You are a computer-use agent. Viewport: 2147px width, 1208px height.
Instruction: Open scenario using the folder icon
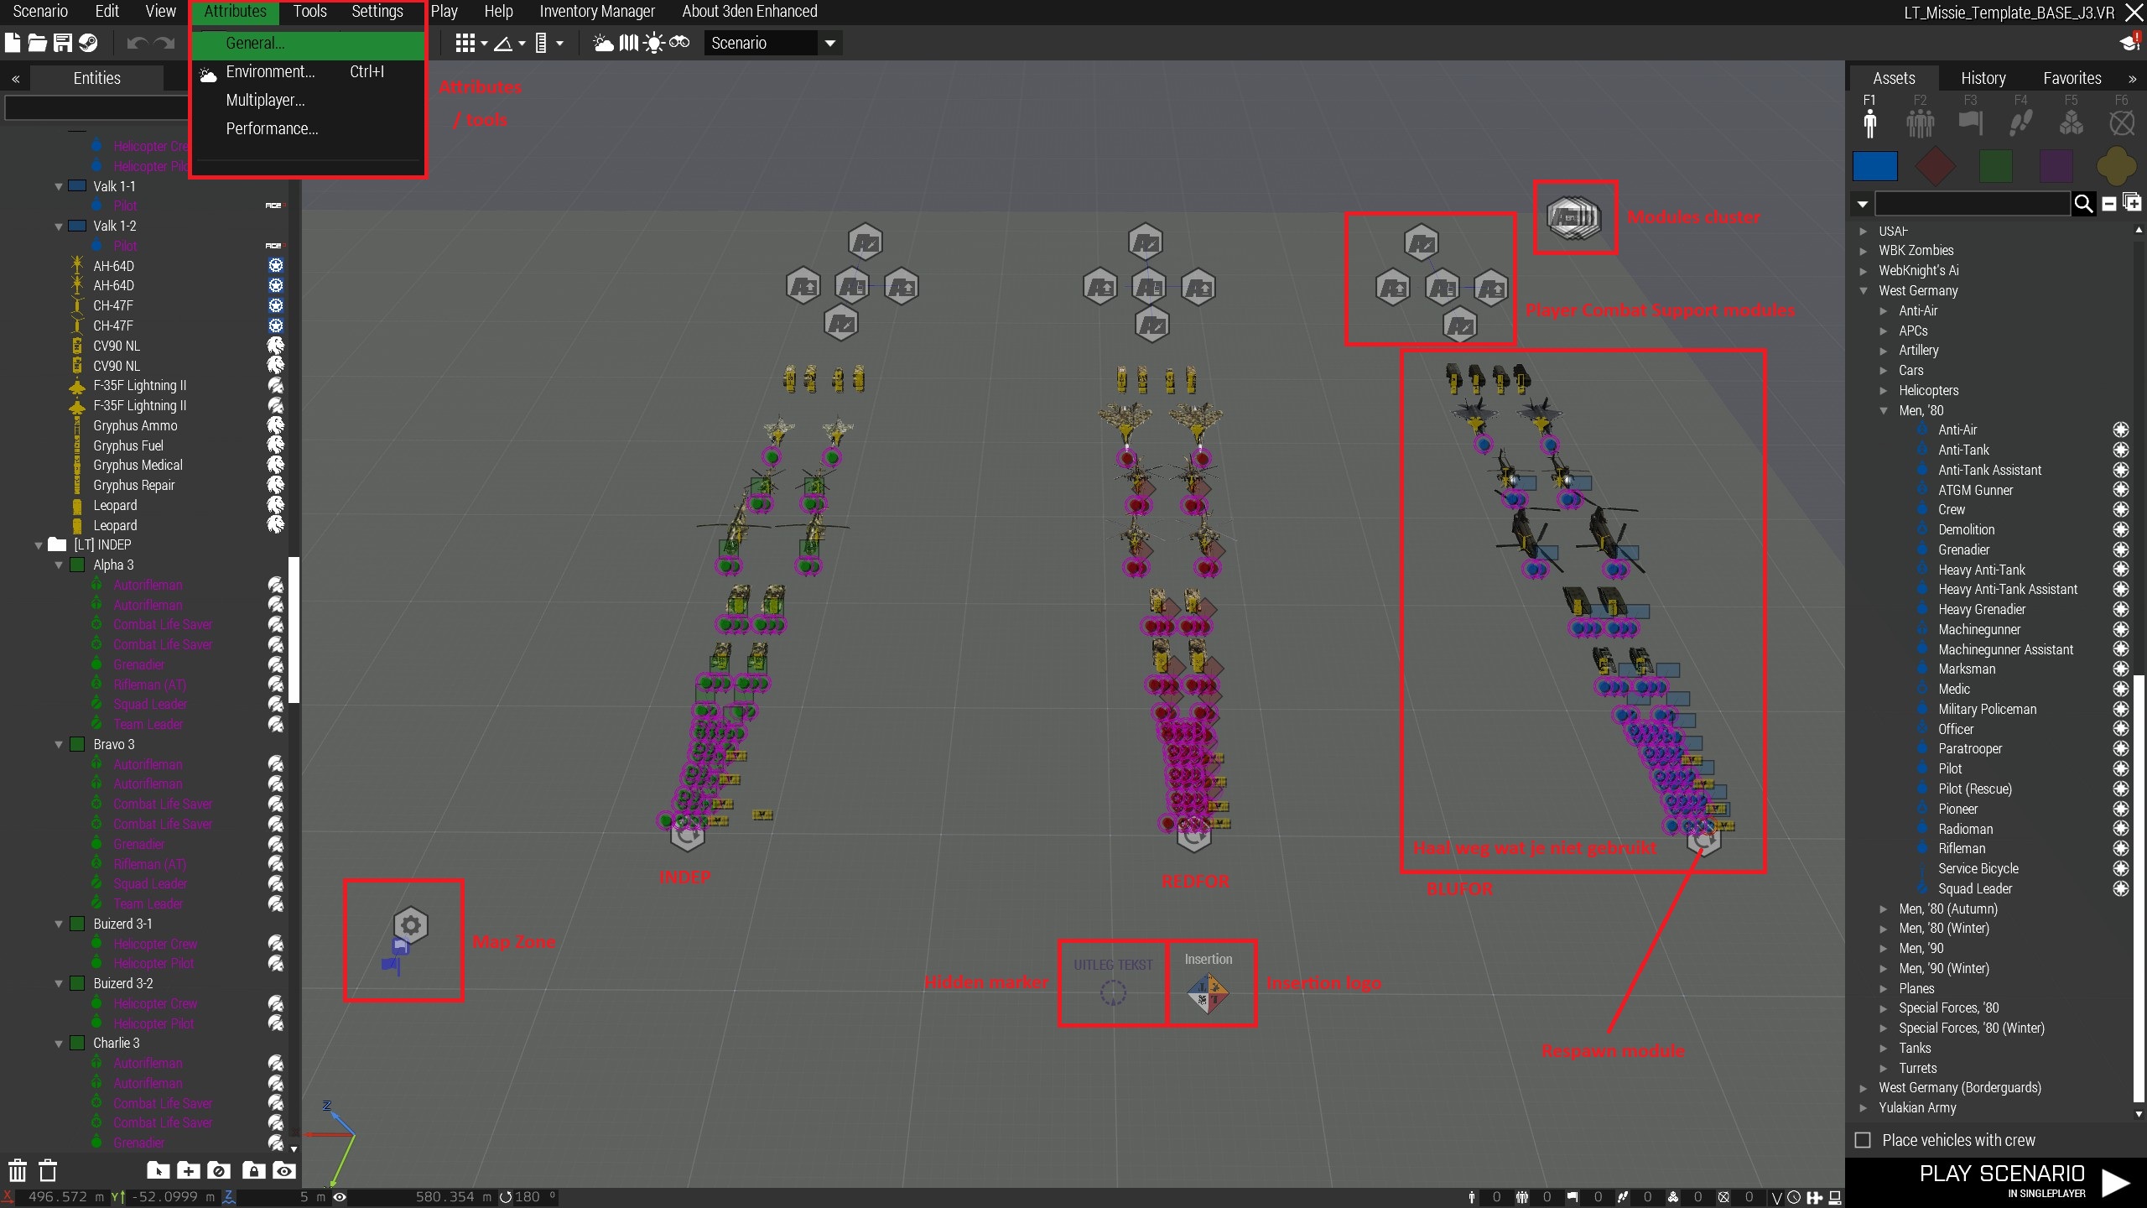[x=37, y=43]
